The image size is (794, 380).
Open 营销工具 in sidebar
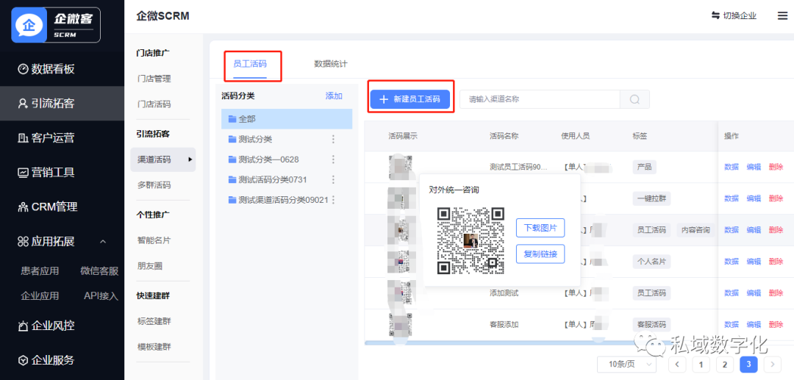point(46,172)
